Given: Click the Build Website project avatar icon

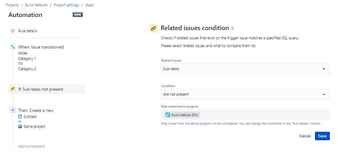Looking at the screenshot, I should (x=167, y=115).
